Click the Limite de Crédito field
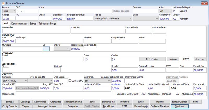The image size is (209, 110). 97,88
